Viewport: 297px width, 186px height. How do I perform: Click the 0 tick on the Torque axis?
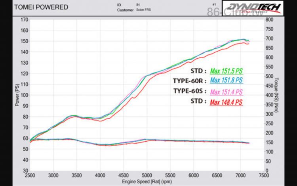(267, 171)
